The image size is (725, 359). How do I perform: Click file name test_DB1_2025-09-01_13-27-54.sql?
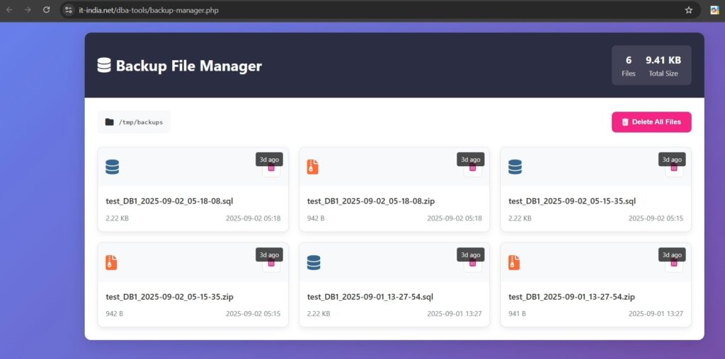370,297
